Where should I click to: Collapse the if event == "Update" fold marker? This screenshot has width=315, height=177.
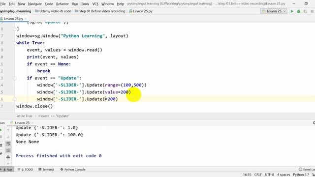(14, 78)
